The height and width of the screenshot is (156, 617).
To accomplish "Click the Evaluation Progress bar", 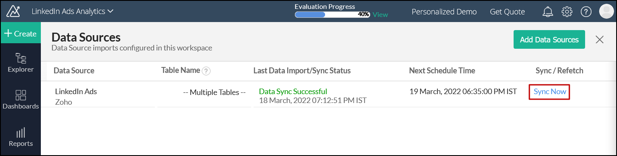I will pos(332,14).
